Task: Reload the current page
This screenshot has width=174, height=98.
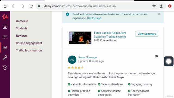Action: [x=31, y=6]
